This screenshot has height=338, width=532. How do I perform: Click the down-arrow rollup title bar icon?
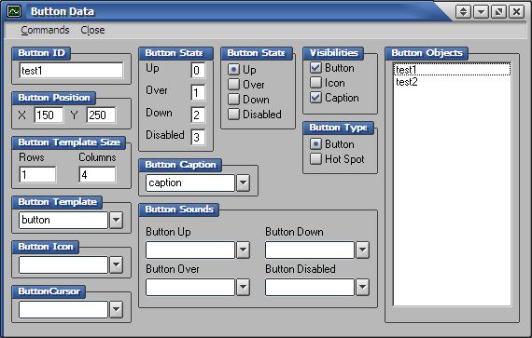(x=481, y=12)
